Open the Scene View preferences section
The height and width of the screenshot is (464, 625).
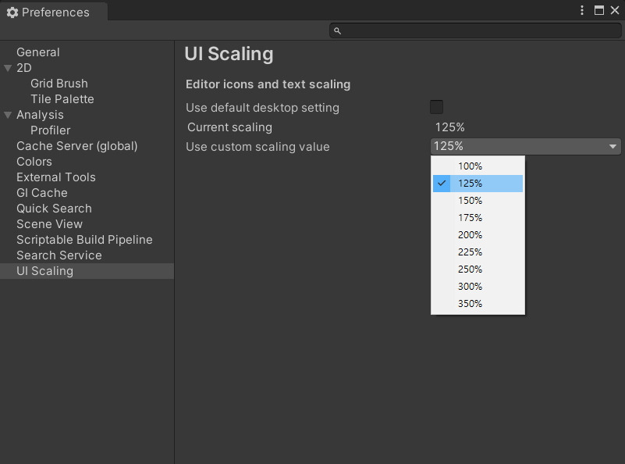(x=49, y=224)
